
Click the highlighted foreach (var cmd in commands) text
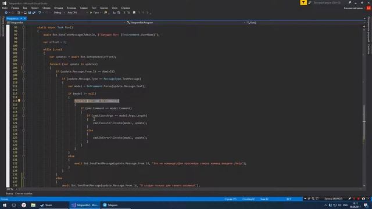pyautogui.click(x=97, y=101)
